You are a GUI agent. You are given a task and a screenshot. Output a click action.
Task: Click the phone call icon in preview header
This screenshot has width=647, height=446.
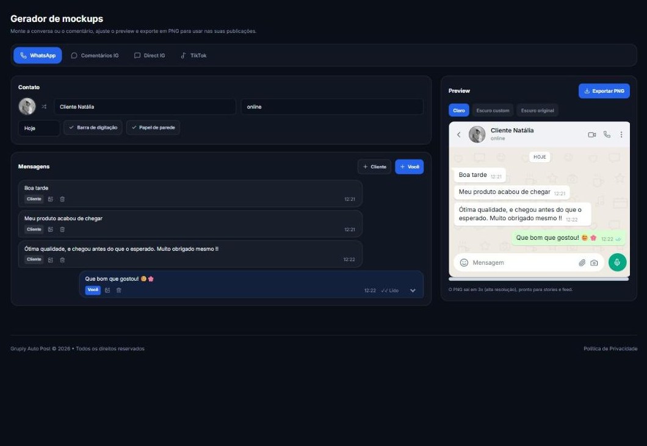607,134
